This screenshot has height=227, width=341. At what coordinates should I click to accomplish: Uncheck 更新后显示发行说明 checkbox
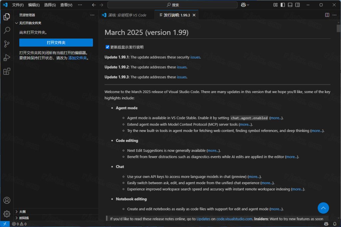pyautogui.click(x=108, y=47)
